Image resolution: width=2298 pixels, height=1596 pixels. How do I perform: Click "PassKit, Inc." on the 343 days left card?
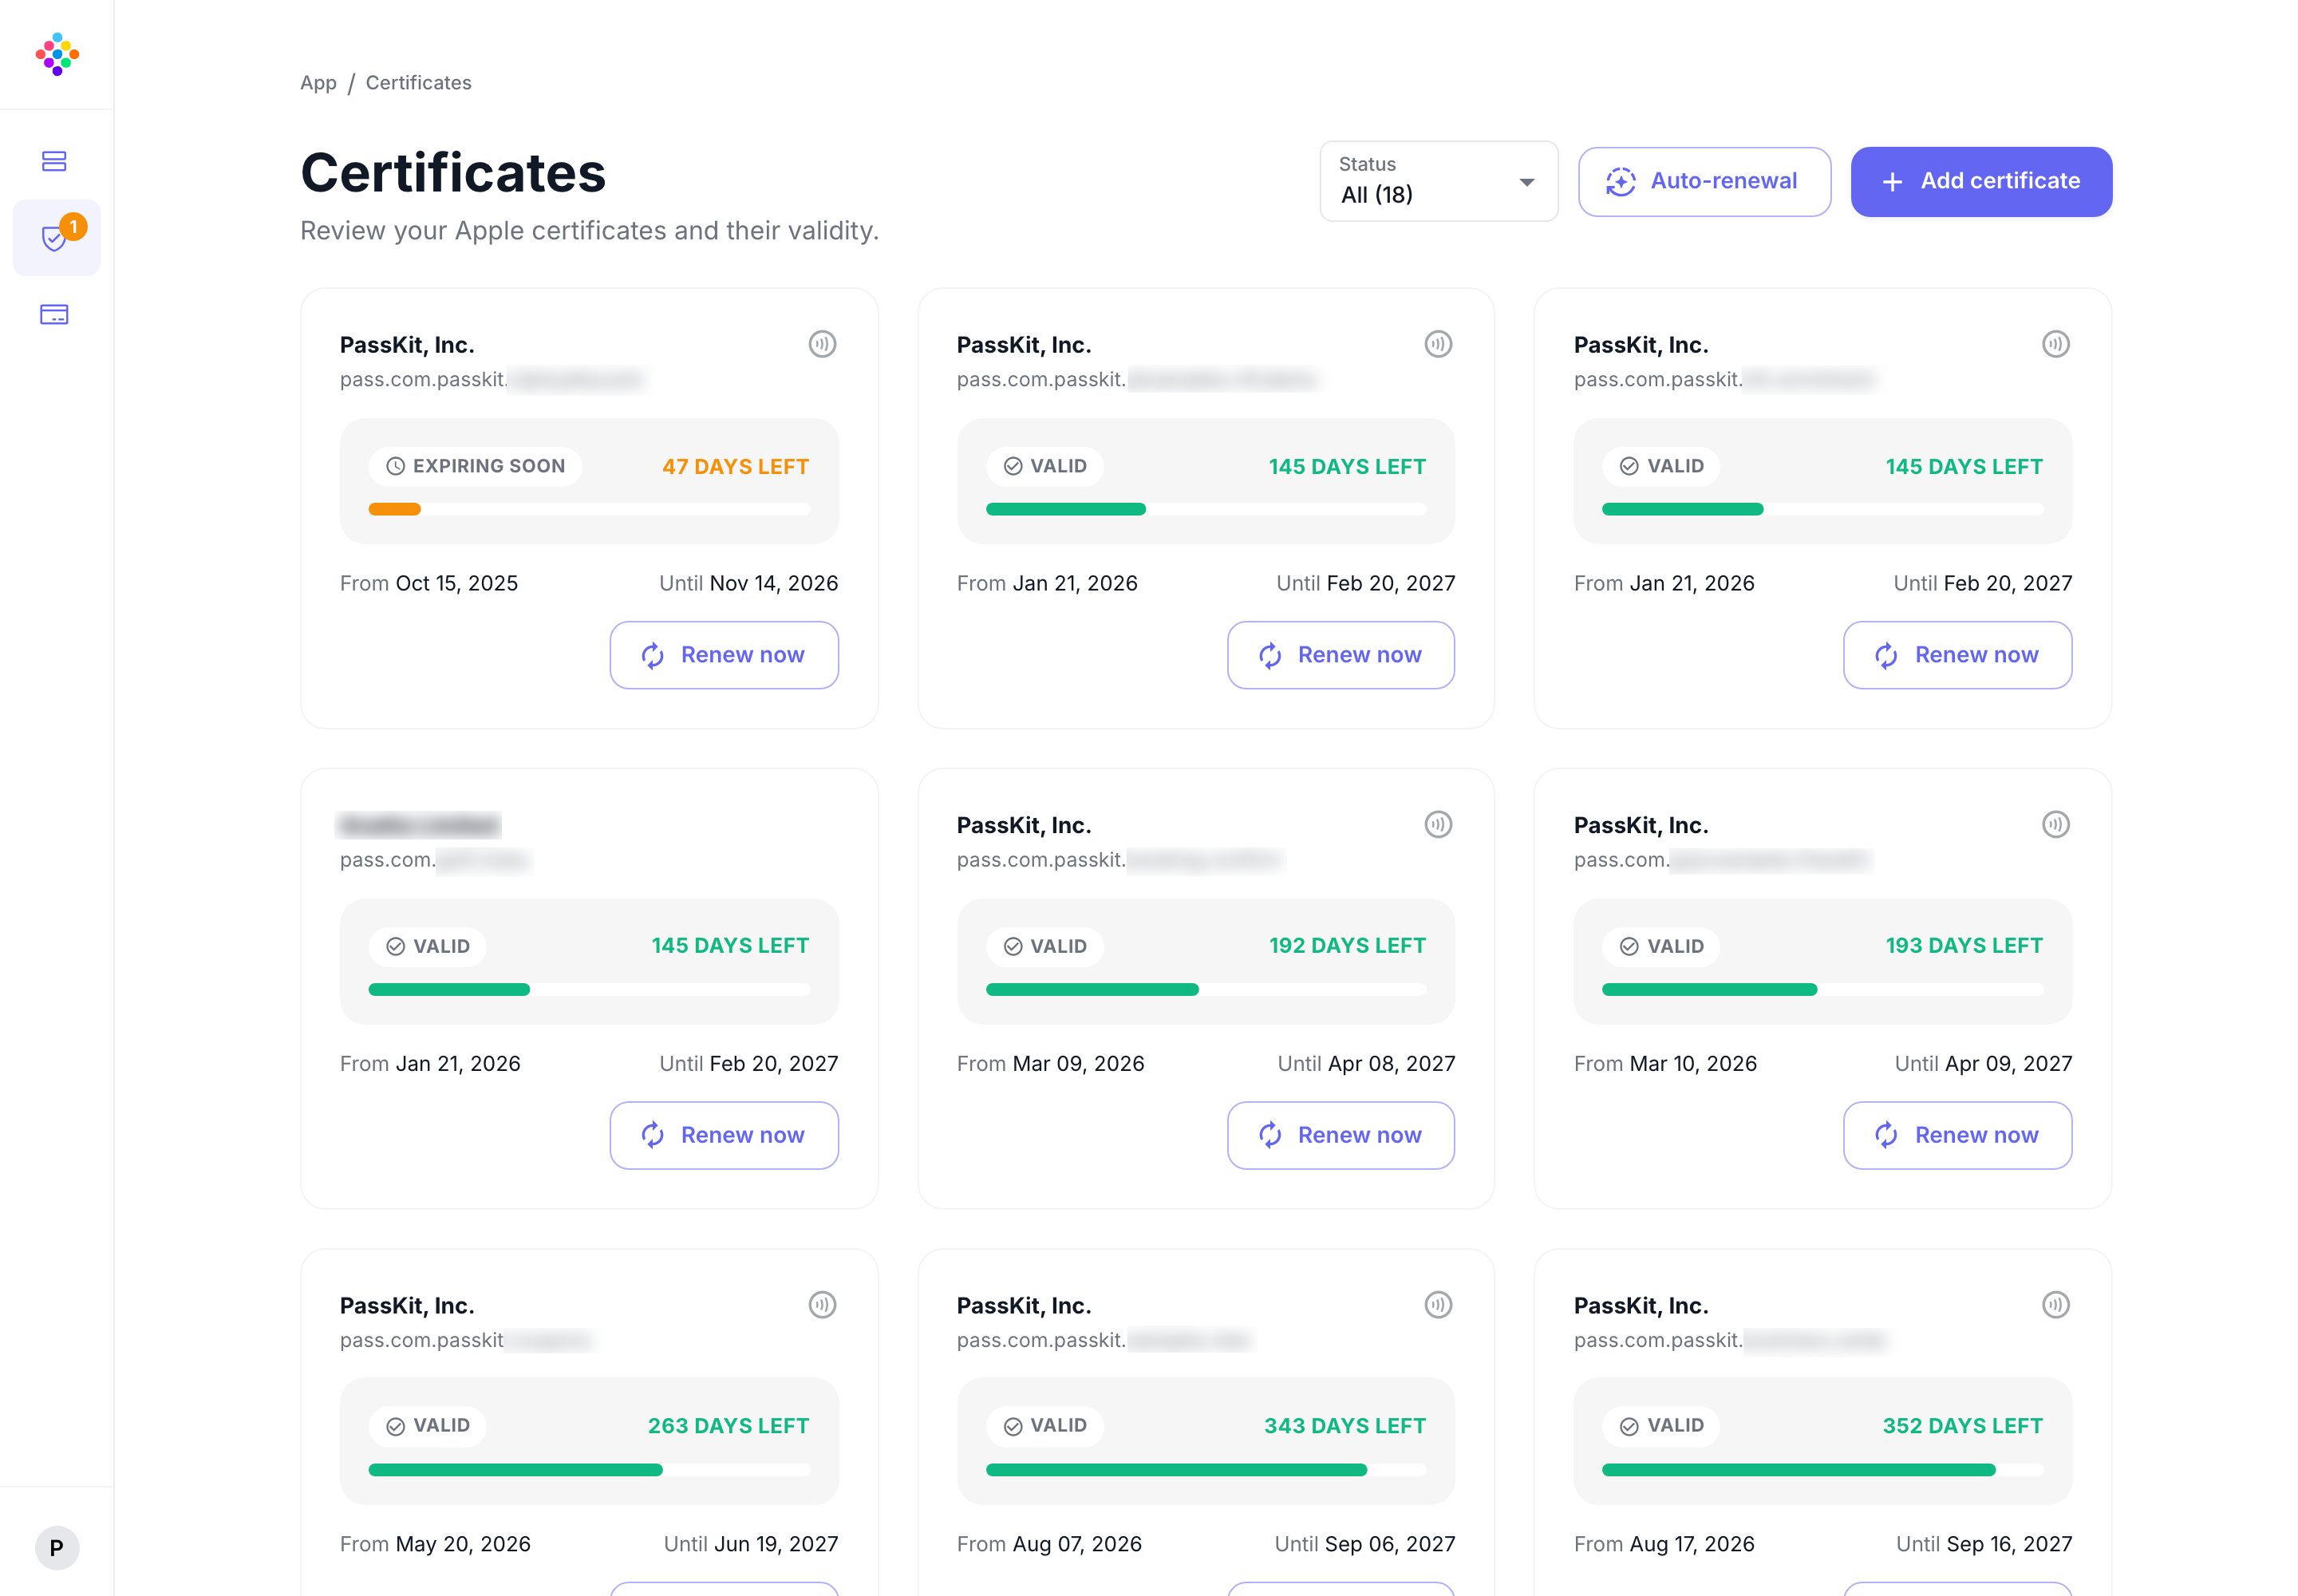click(x=1024, y=1306)
